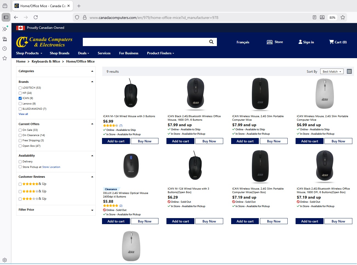View site security padlock information
357x265 pixels.
pyautogui.click(x=85, y=17)
